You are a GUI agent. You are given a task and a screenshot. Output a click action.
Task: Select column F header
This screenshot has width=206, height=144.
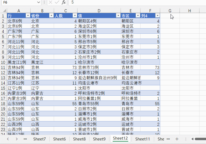(150, 11)
